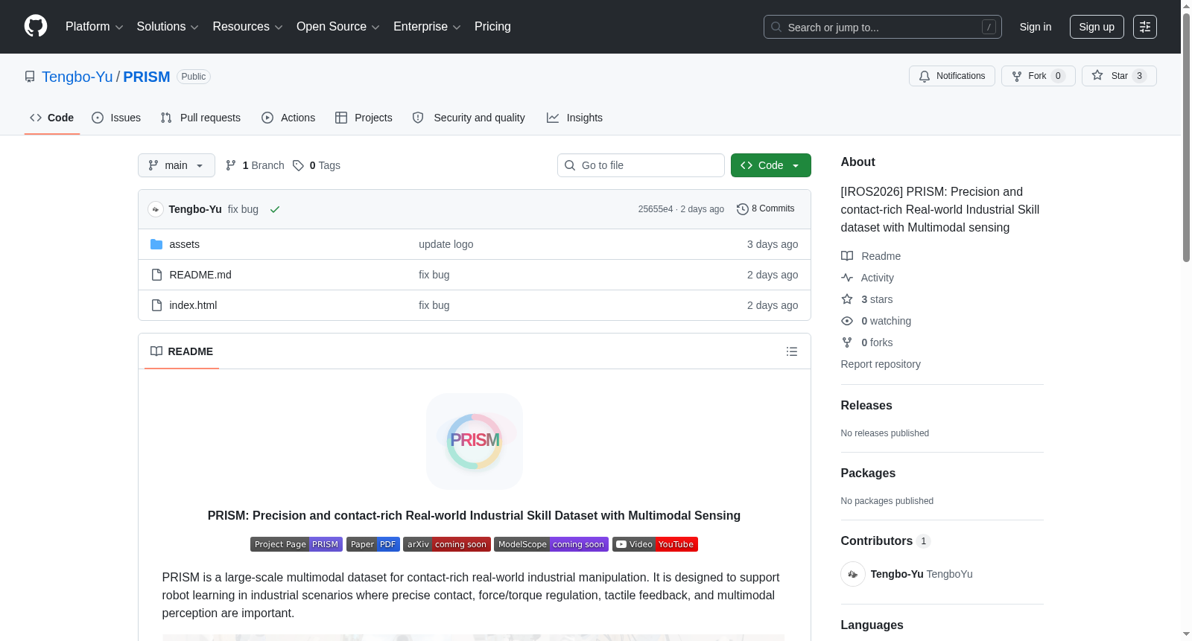Open the Pricing page
Image resolution: width=1192 pixels, height=641 pixels.
pos(492,27)
